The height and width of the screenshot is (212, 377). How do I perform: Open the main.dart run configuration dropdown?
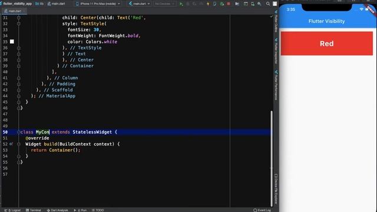click(140, 4)
